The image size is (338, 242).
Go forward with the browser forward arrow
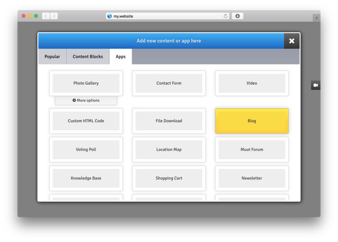(x=54, y=16)
